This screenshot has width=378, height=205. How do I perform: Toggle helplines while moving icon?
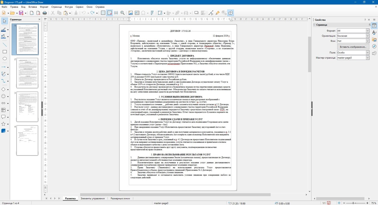click(x=116, y=13)
